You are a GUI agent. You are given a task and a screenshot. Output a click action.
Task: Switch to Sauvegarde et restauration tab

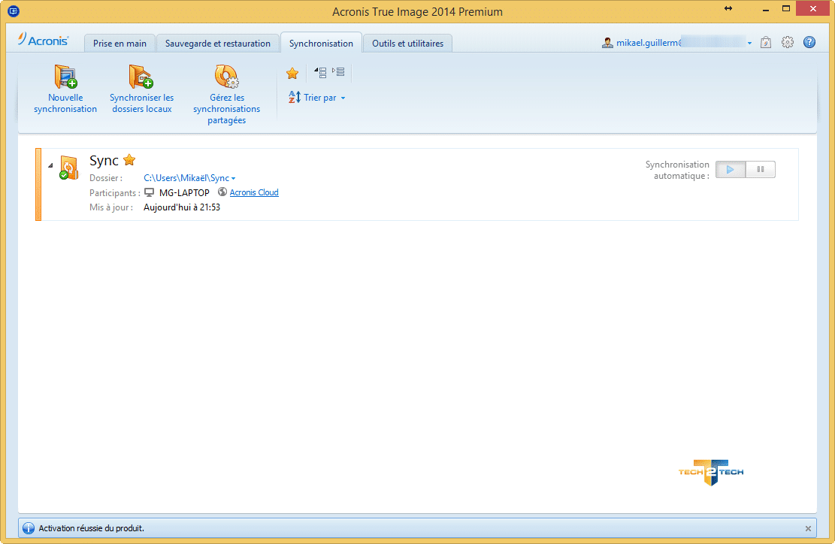coord(218,43)
